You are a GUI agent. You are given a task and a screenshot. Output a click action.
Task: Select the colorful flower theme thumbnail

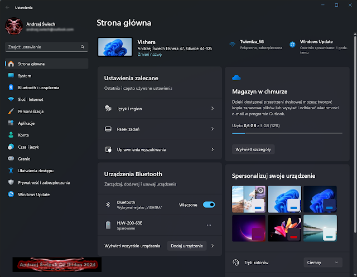click(284, 228)
